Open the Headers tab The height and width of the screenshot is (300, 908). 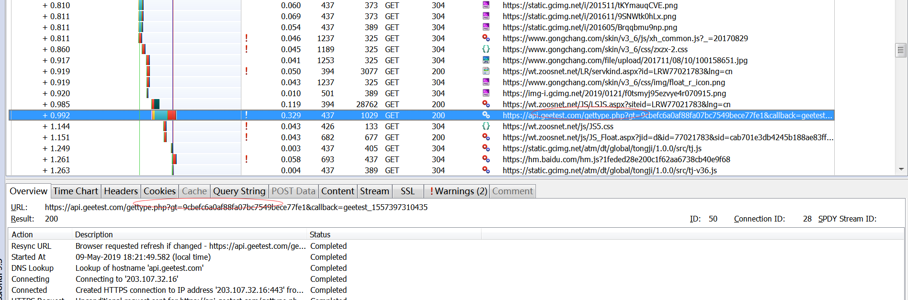pyautogui.click(x=121, y=191)
